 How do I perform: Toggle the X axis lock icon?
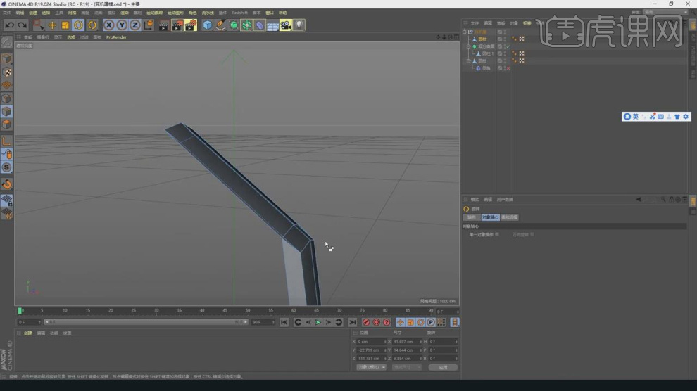coord(108,25)
